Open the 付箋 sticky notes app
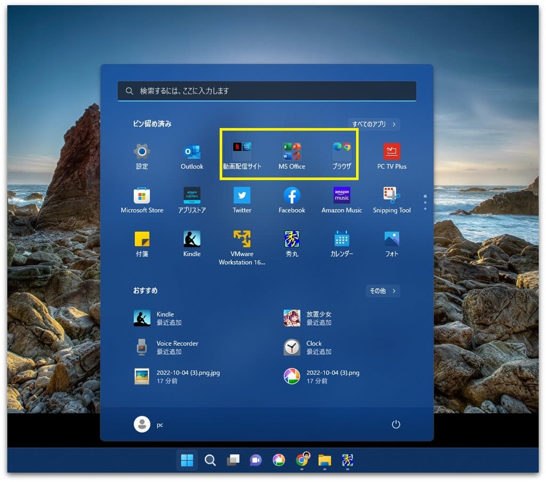 tap(142, 244)
